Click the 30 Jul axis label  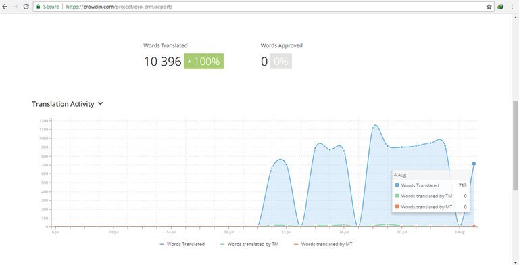pyautogui.click(x=402, y=232)
